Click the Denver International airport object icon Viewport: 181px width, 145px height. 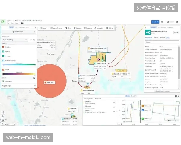[148, 32]
